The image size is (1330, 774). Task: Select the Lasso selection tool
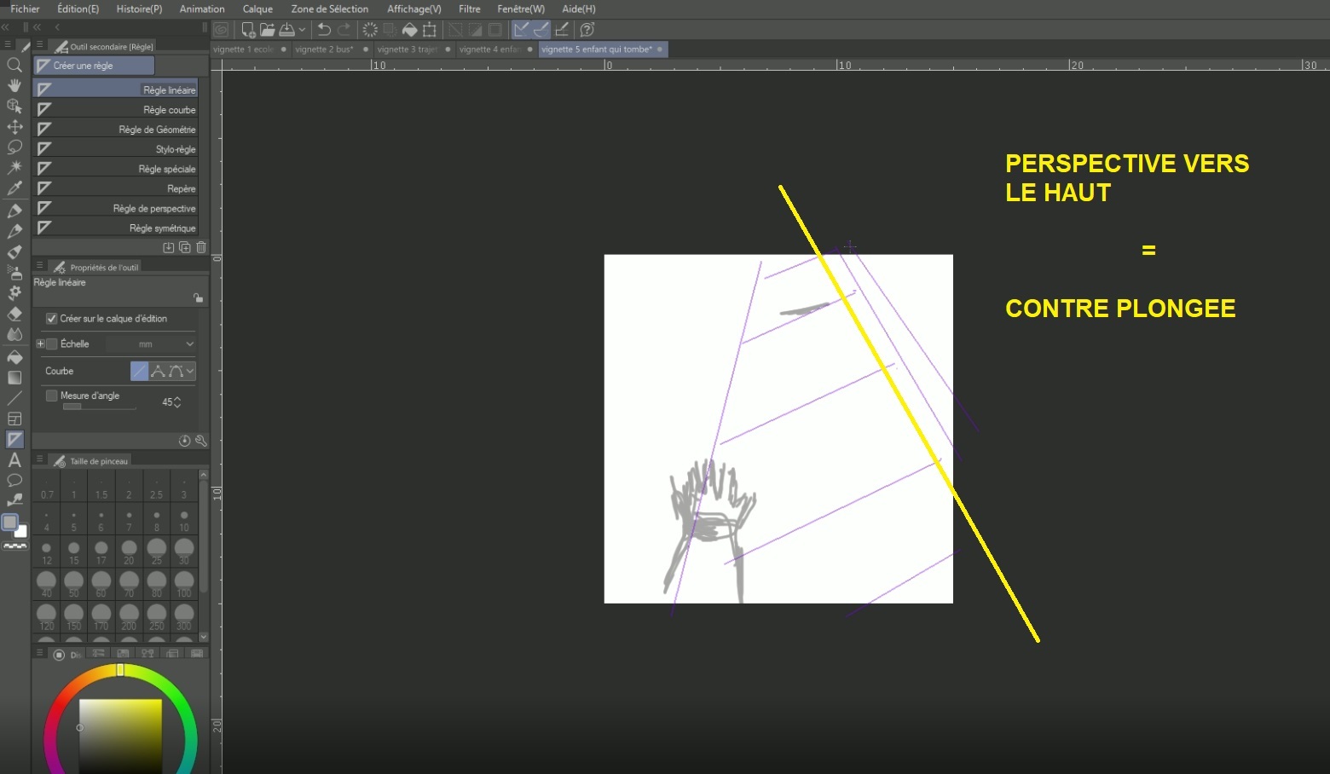14,147
